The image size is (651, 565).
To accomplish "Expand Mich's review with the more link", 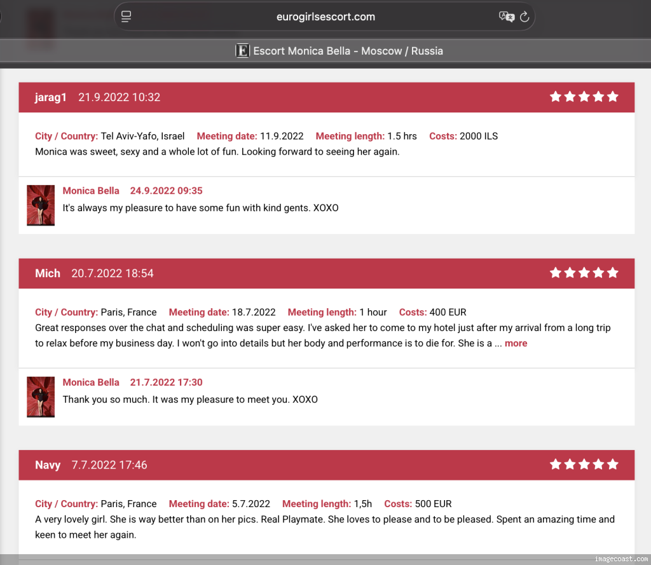I will point(516,343).
